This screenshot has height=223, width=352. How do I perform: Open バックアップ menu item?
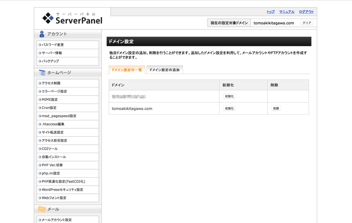pos(68,61)
